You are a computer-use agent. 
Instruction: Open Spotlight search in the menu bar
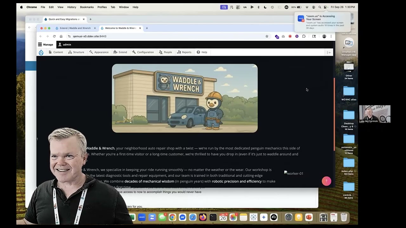320,7
